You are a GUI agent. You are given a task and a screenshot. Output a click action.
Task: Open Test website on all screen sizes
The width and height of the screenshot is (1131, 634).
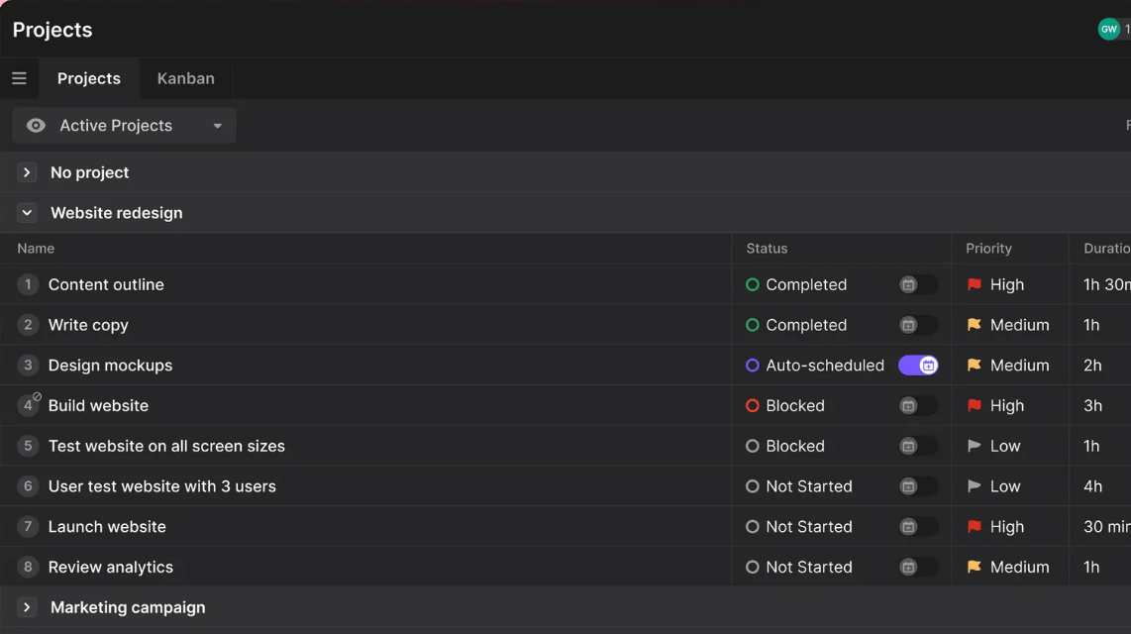pos(166,447)
